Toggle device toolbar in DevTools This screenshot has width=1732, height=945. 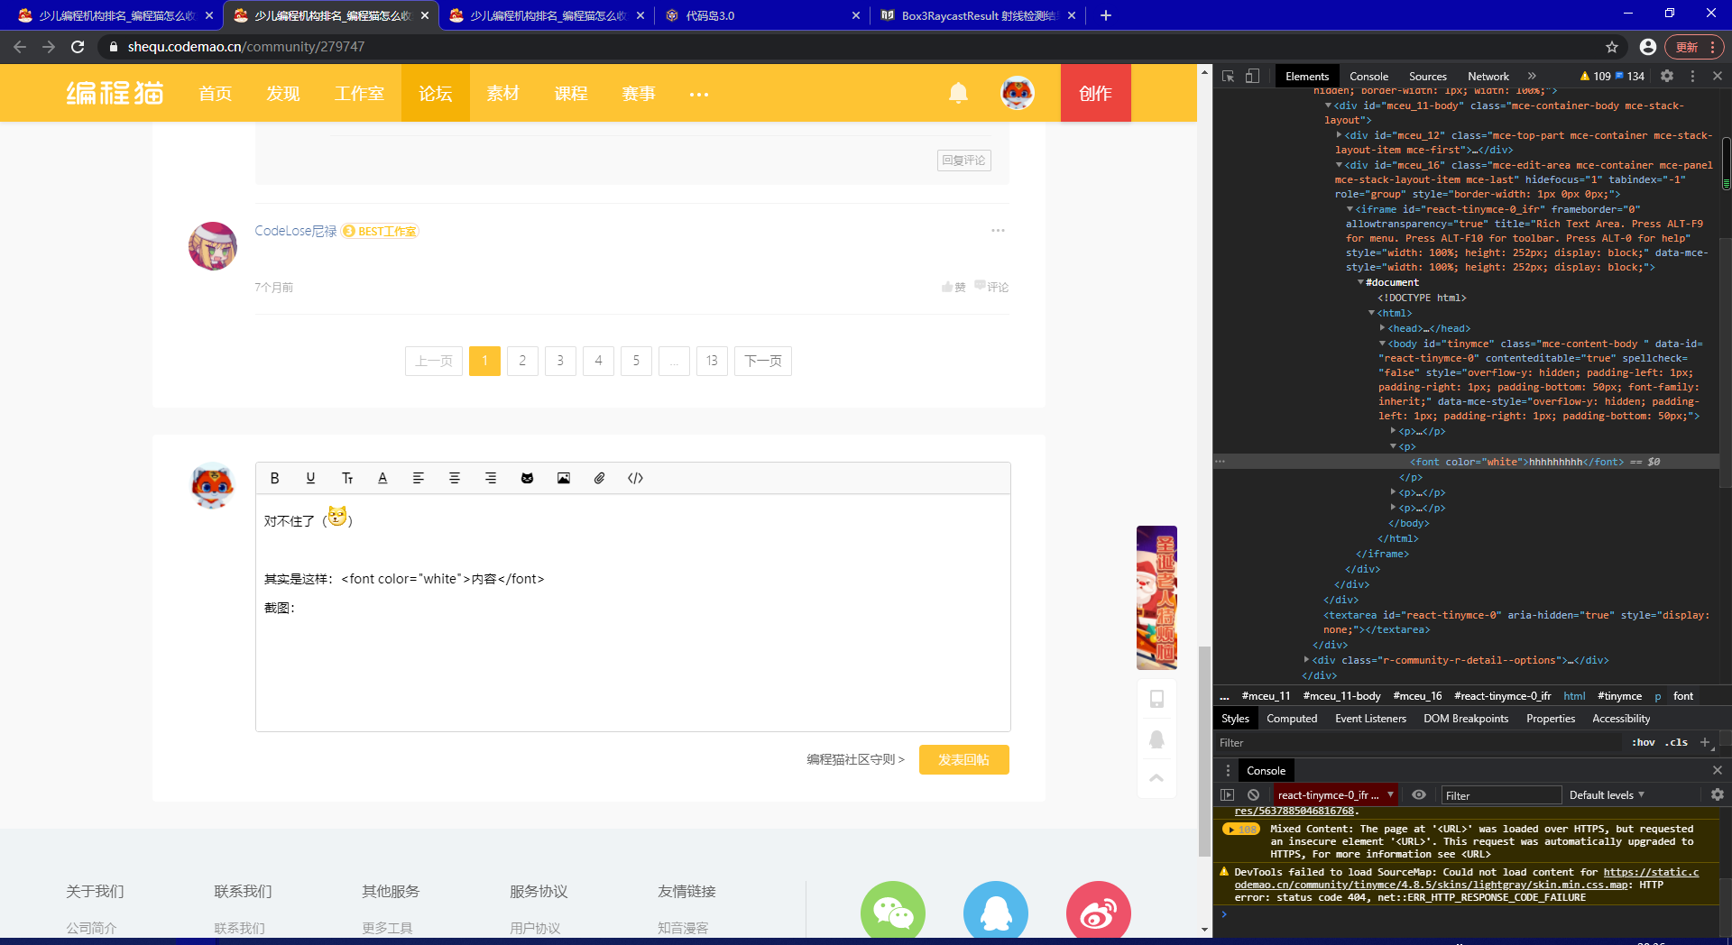(x=1252, y=76)
